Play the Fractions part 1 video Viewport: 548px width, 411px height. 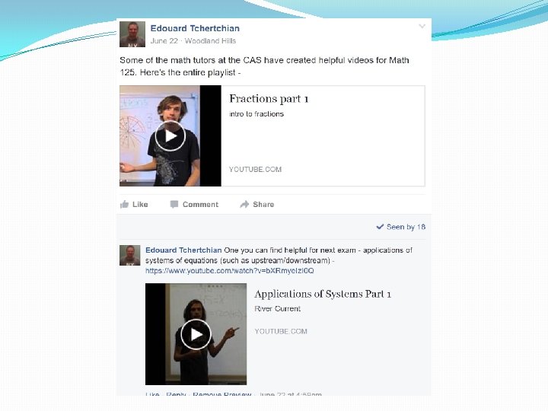pyautogui.click(x=170, y=136)
